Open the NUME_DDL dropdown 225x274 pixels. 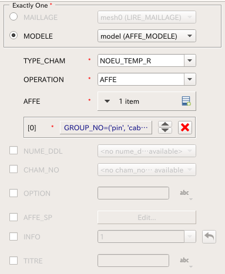(147, 151)
